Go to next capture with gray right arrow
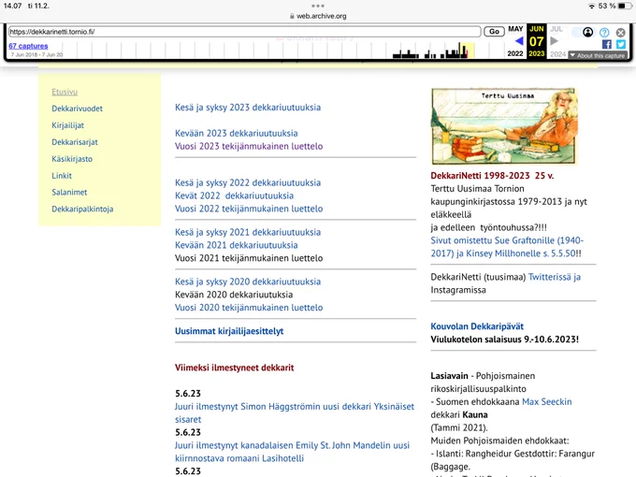The height and width of the screenshot is (477, 636). pos(554,41)
